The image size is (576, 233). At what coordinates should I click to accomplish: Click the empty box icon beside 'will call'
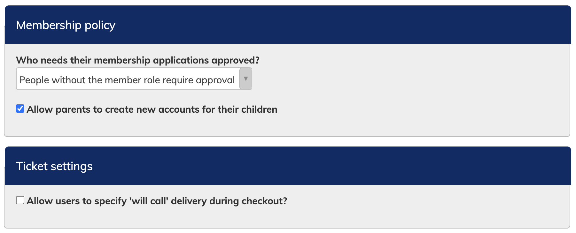(20, 200)
